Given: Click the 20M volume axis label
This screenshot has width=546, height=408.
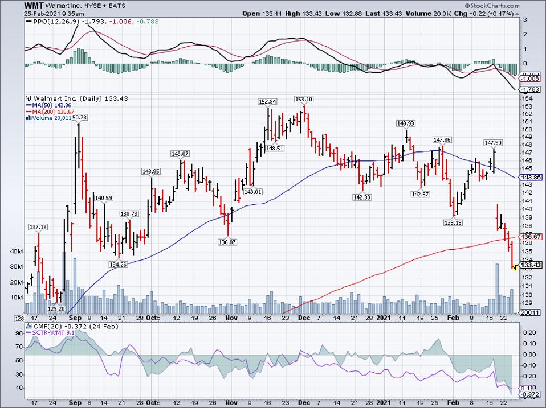Looking at the screenshot, I should click(17, 282).
